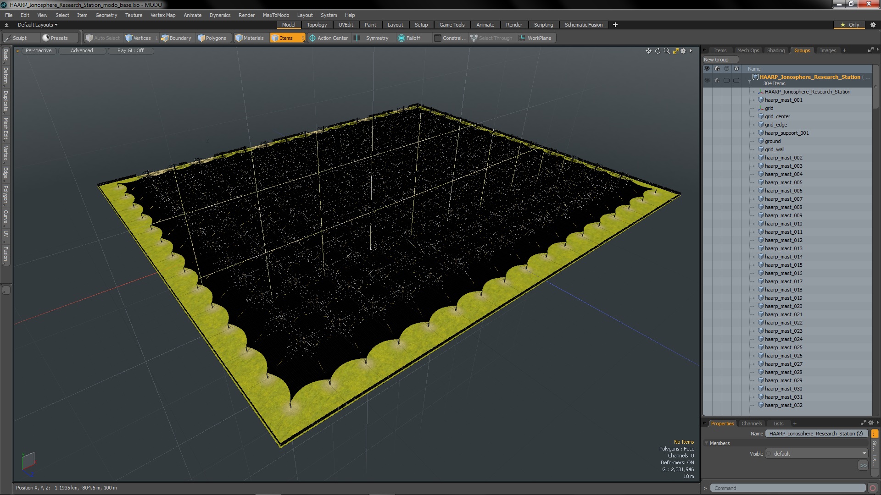Click the New Group button
881x495 pixels.
pyautogui.click(x=716, y=60)
